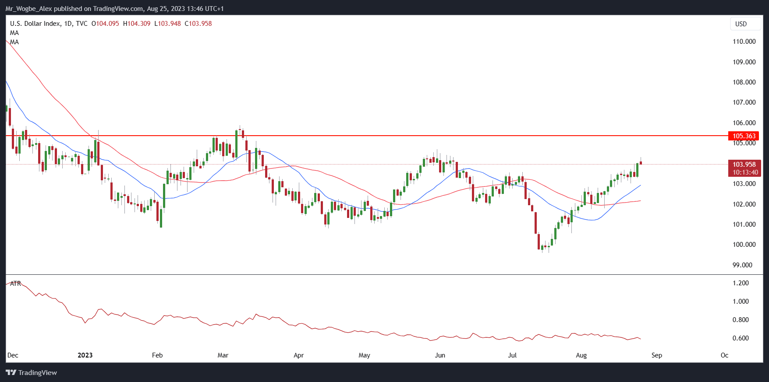The height and width of the screenshot is (382, 769).
Task: Click the TradingView logo icon
Action: [11, 372]
